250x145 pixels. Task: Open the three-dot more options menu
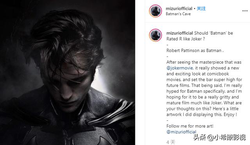(245, 11)
